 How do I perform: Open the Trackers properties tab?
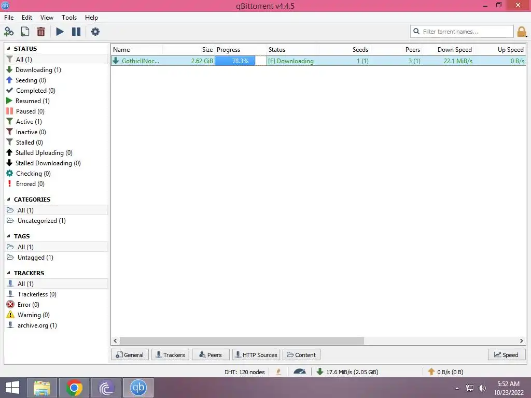[170, 354]
